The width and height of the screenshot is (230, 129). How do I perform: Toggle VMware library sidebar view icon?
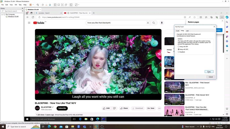(55, 5)
